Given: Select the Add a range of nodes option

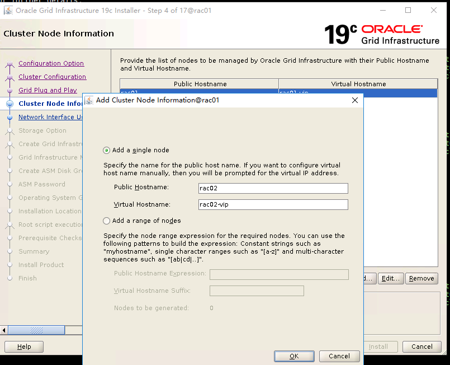Looking at the screenshot, I should click(x=106, y=221).
